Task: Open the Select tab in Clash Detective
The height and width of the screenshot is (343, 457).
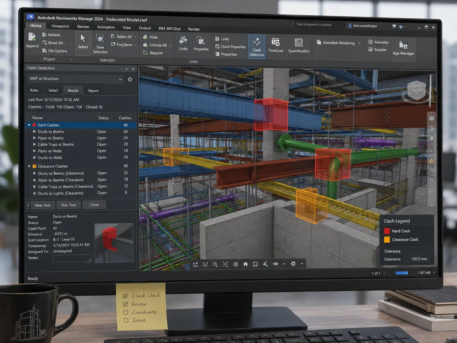Action: click(53, 90)
